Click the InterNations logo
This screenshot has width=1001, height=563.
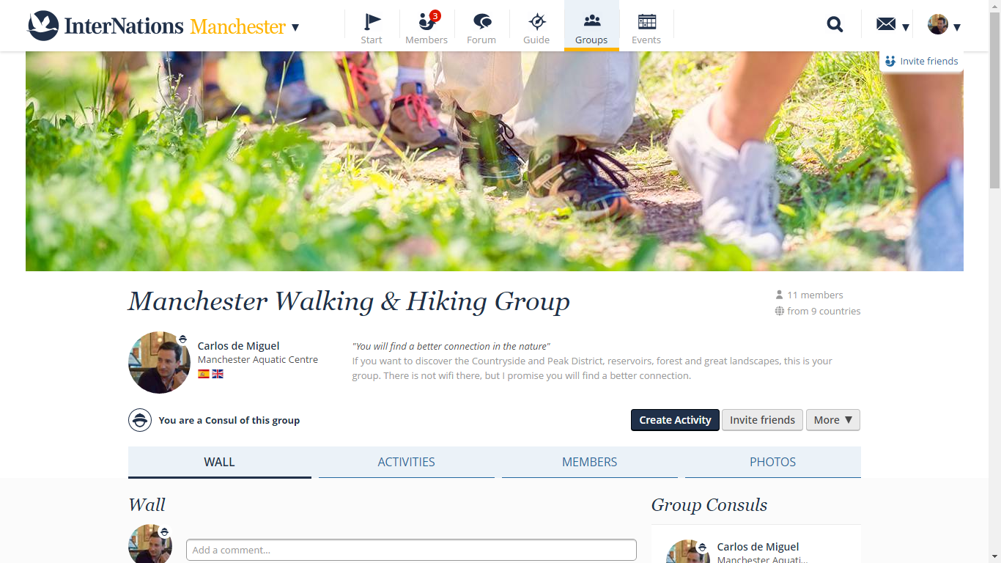coord(106,26)
